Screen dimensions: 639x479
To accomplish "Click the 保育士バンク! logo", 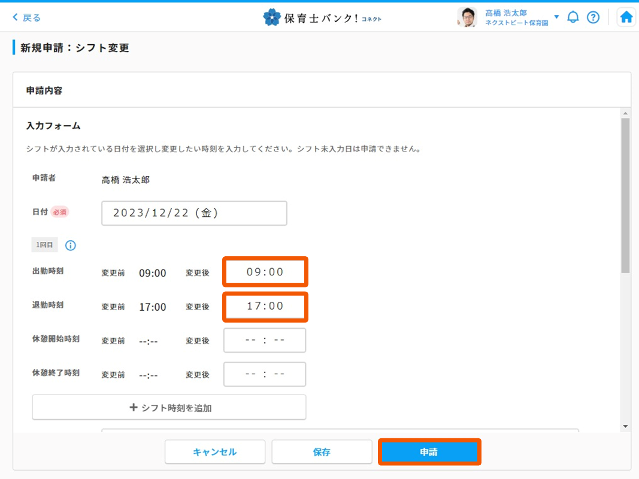I will click(322, 17).
